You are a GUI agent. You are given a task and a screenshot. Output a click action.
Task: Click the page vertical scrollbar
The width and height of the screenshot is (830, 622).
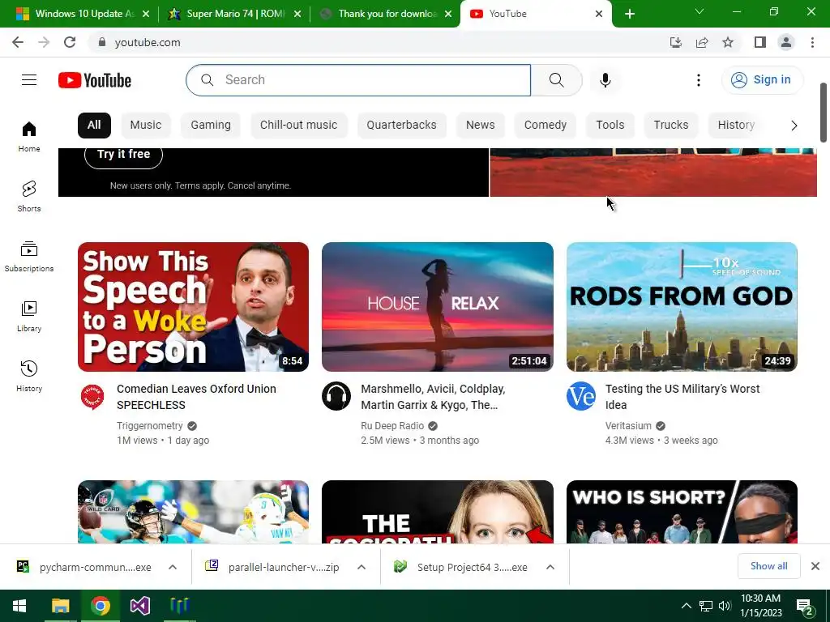pos(824,112)
